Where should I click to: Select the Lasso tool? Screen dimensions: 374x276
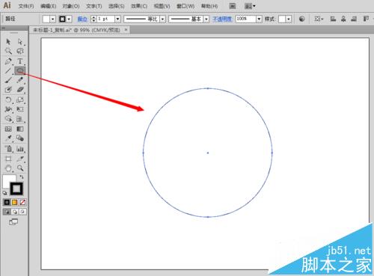(x=20, y=51)
